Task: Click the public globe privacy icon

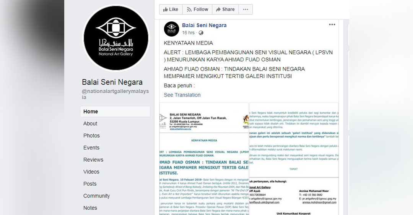Action: coord(201,33)
